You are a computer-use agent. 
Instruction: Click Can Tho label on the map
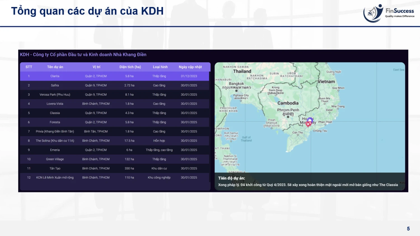[298, 133]
